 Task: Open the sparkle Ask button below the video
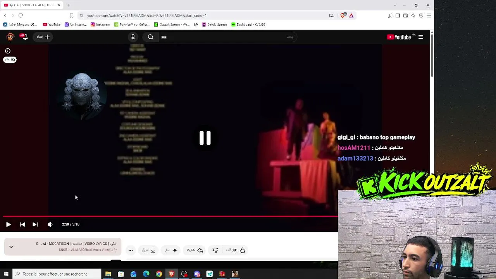click(171, 250)
